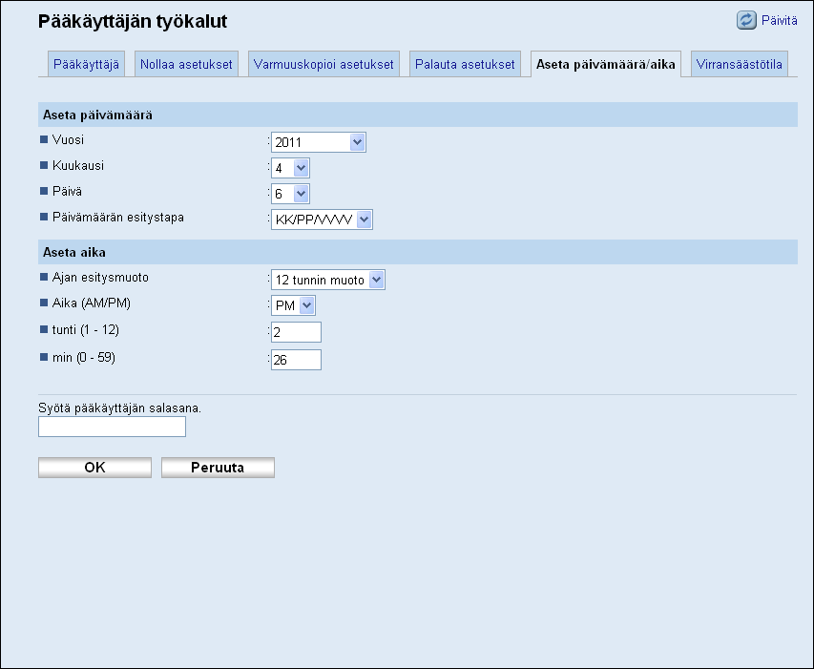The height and width of the screenshot is (669, 814).
Task: Open the Päivämäärän esitystapa format dropdown
Action: click(x=322, y=220)
